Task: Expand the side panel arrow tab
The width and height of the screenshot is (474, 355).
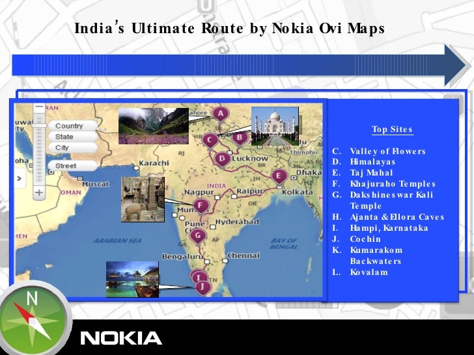Action: coord(20,178)
